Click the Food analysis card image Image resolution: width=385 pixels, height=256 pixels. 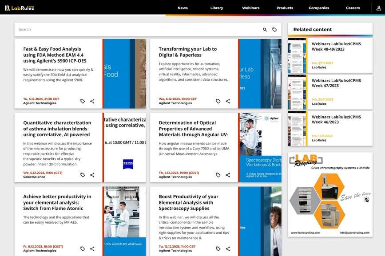[125, 74]
